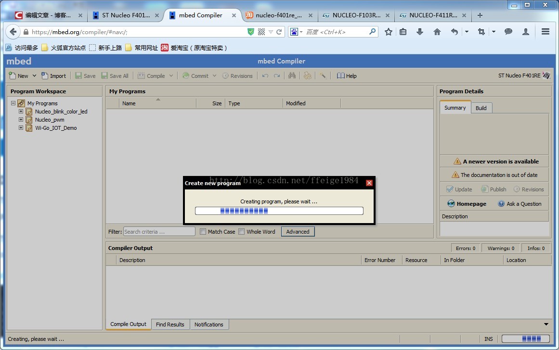
Task: Switch to the Build tab
Action: pos(481,108)
